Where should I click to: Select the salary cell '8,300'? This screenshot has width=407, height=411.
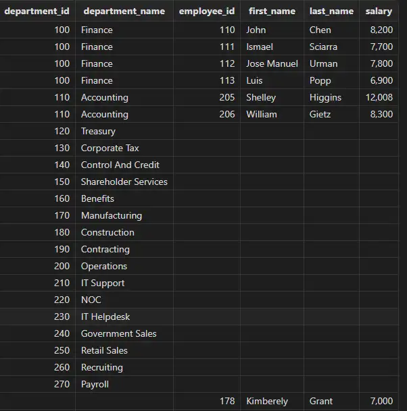379,114
